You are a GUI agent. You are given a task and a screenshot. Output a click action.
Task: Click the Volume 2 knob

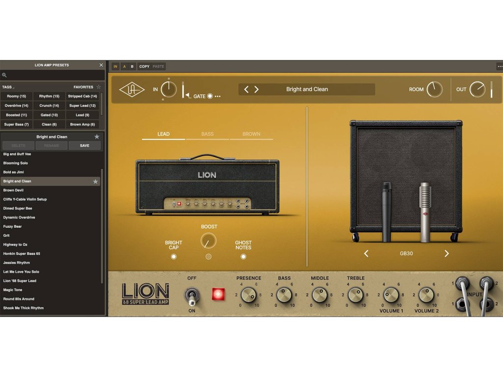426,295
